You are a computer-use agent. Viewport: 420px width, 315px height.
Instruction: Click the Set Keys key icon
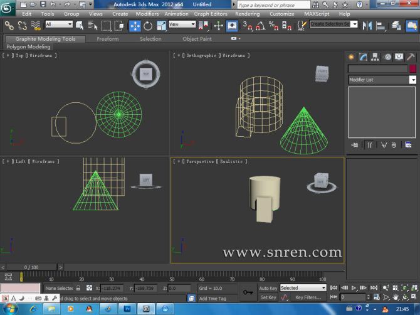[248, 292]
